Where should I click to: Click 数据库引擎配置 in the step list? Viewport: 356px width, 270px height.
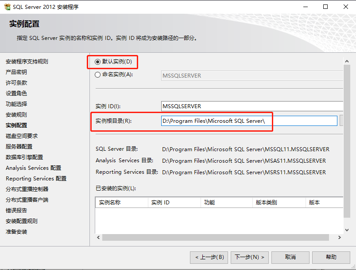click(x=24, y=157)
